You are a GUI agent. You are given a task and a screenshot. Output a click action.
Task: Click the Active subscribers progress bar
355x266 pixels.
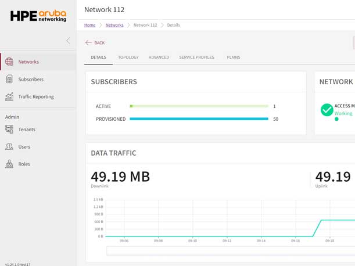[x=199, y=106]
